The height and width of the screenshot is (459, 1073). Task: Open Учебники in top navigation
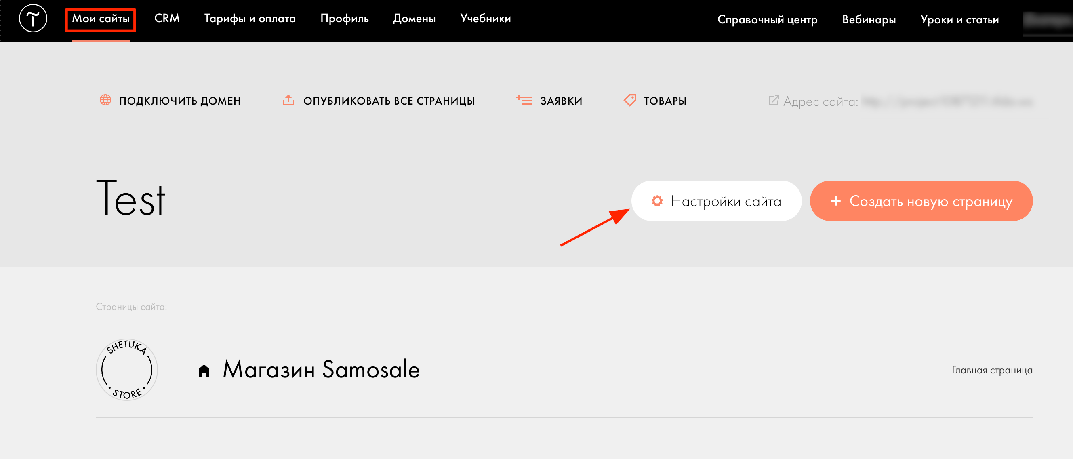(485, 19)
